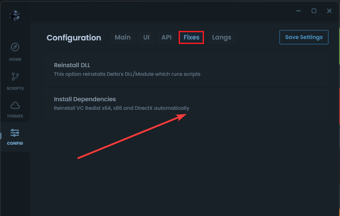Minimize the Delta window

coord(299,11)
